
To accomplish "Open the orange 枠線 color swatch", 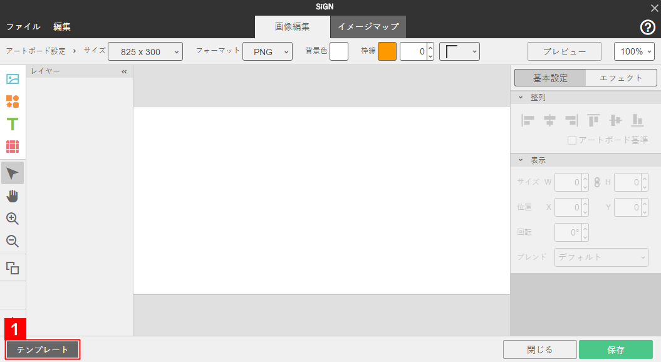I will [x=387, y=51].
